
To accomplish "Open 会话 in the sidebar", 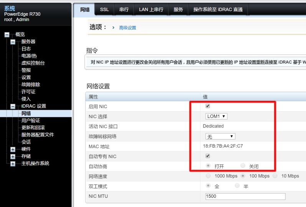I will (x=26, y=142).
